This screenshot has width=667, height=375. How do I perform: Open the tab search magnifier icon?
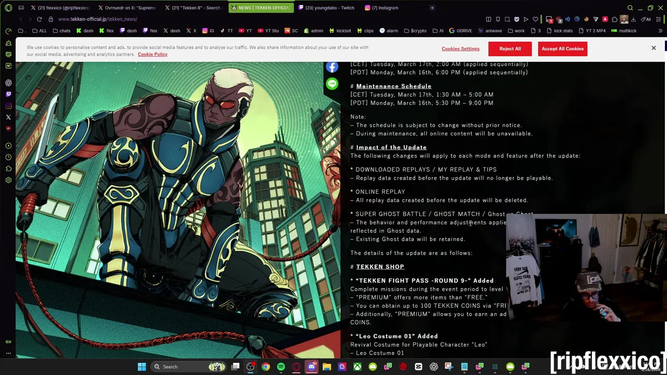630,8
